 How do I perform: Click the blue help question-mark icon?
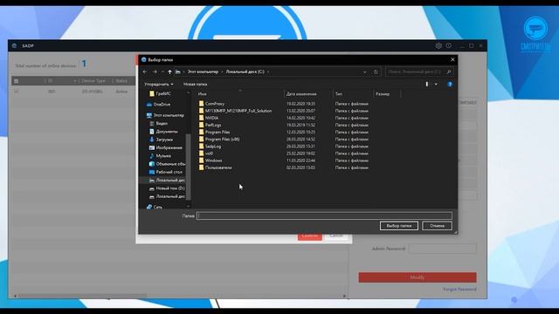coord(450,85)
